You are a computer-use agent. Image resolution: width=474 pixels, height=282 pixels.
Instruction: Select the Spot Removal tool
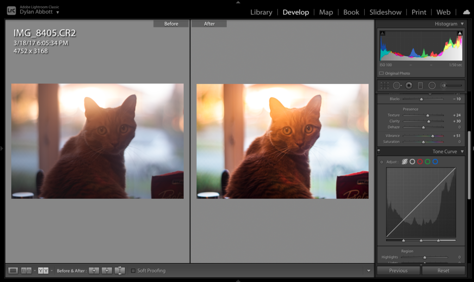pos(397,86)
